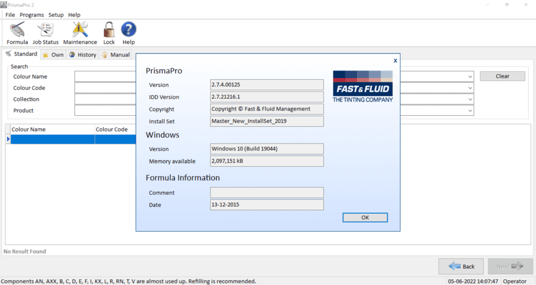Click the Fast & Fluid logo
Image resolution: width=536 pixels, height=285 pixels.
[363, 86]
